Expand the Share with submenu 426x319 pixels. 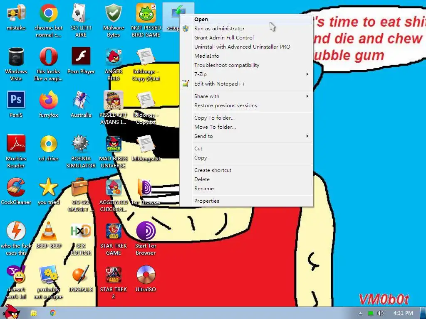246,96
